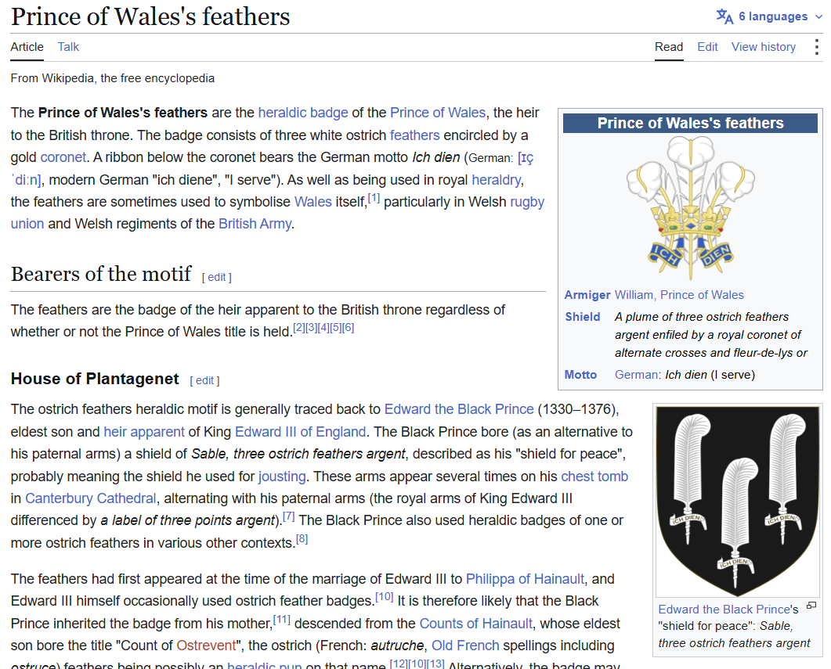
Task: Open the View history tab
Action: click(x=764, y=47)
